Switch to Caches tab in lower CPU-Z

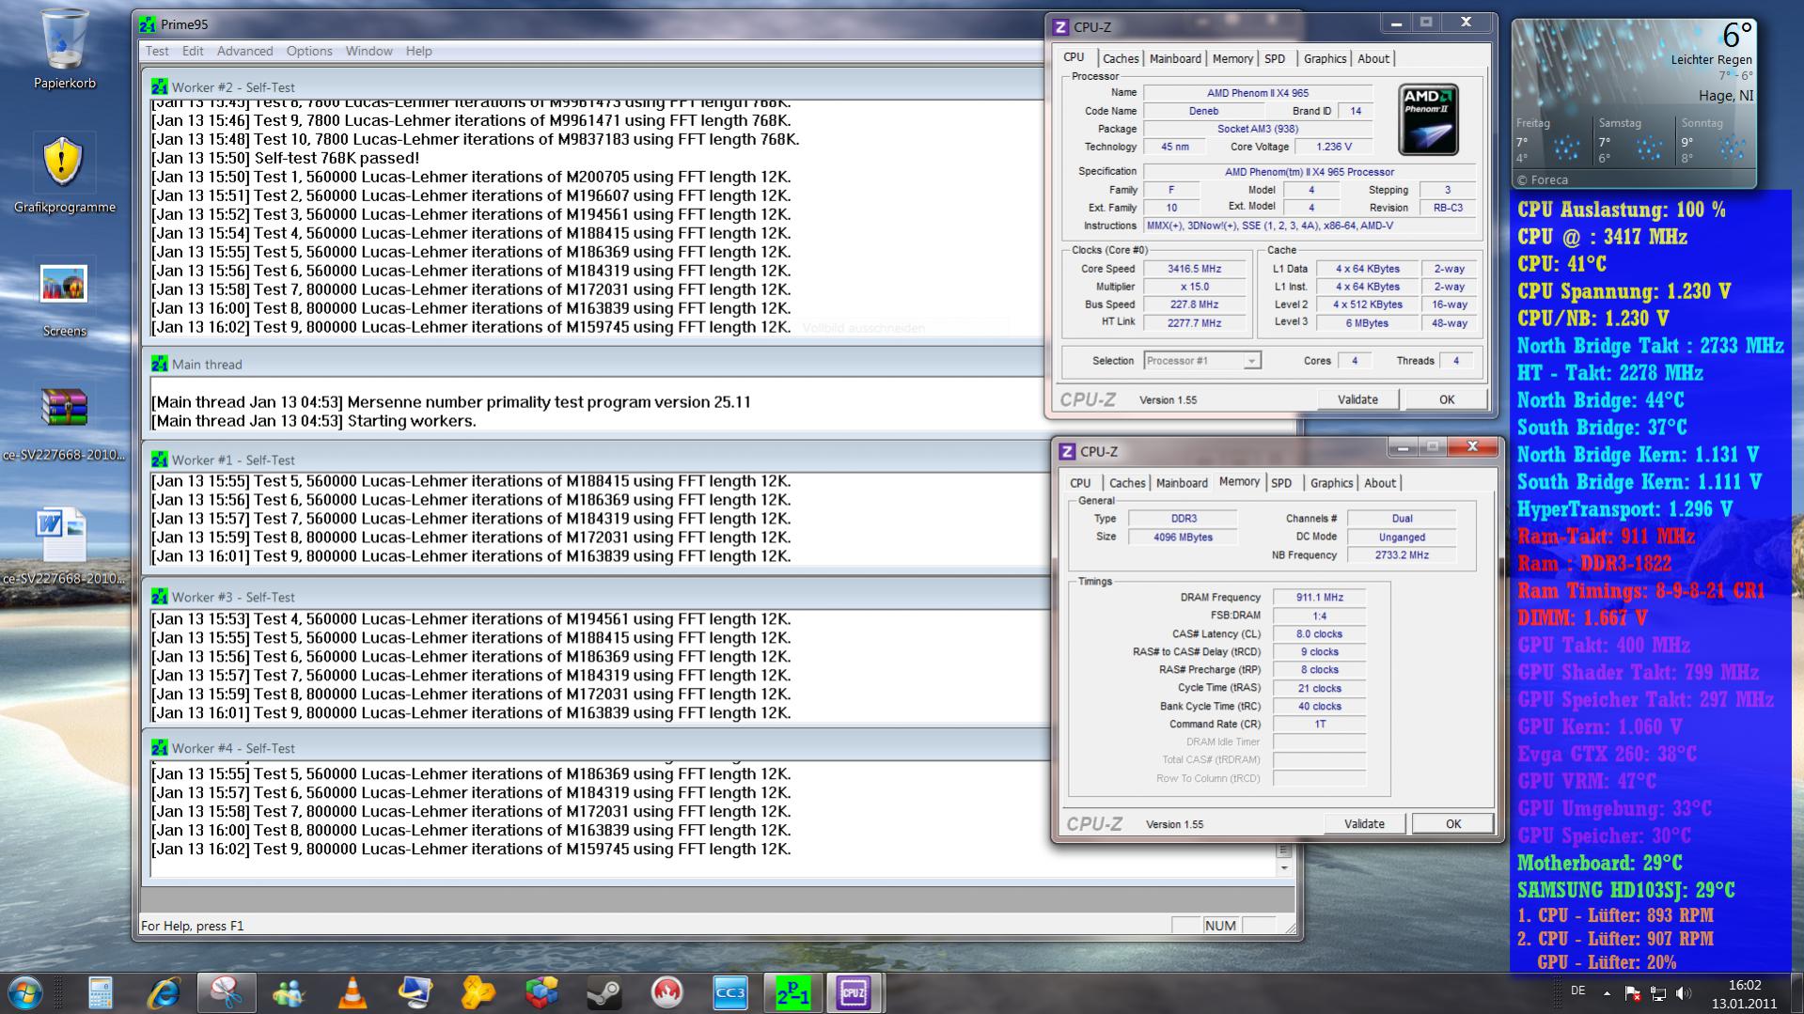tap(1127, 483)
